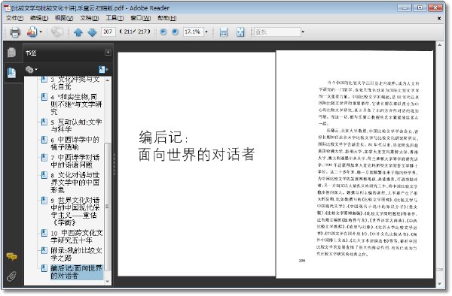Open the Comments panel icon
The image size is (452, 296).
pos(11,257)
